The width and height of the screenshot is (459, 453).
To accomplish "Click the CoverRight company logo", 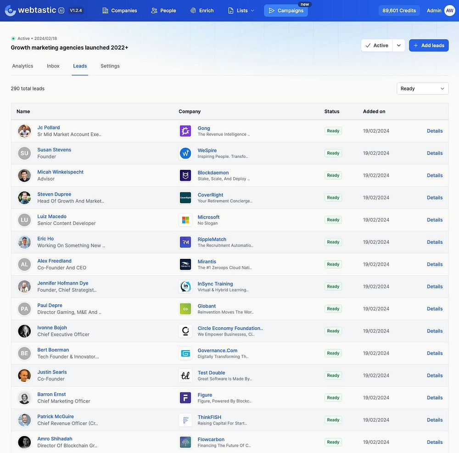I will tap(185, 197).
